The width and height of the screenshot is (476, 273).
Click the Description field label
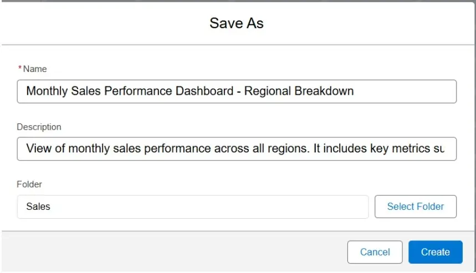[x=39, y=127]
